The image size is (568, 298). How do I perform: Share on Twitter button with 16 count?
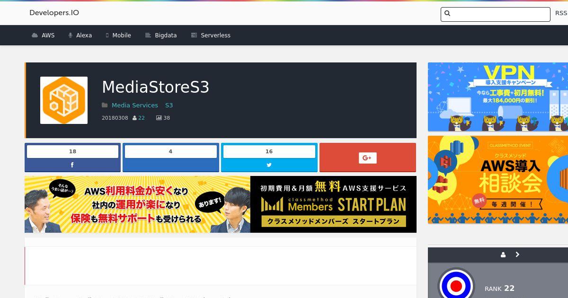coord(269,158)
